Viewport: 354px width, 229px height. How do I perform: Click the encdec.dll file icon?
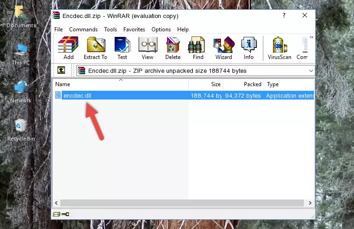(58, 95)
